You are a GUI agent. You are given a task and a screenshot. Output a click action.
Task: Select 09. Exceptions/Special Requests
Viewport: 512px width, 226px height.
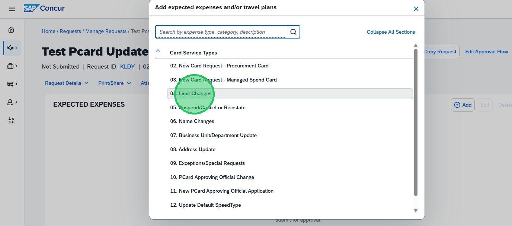point(290,163)
